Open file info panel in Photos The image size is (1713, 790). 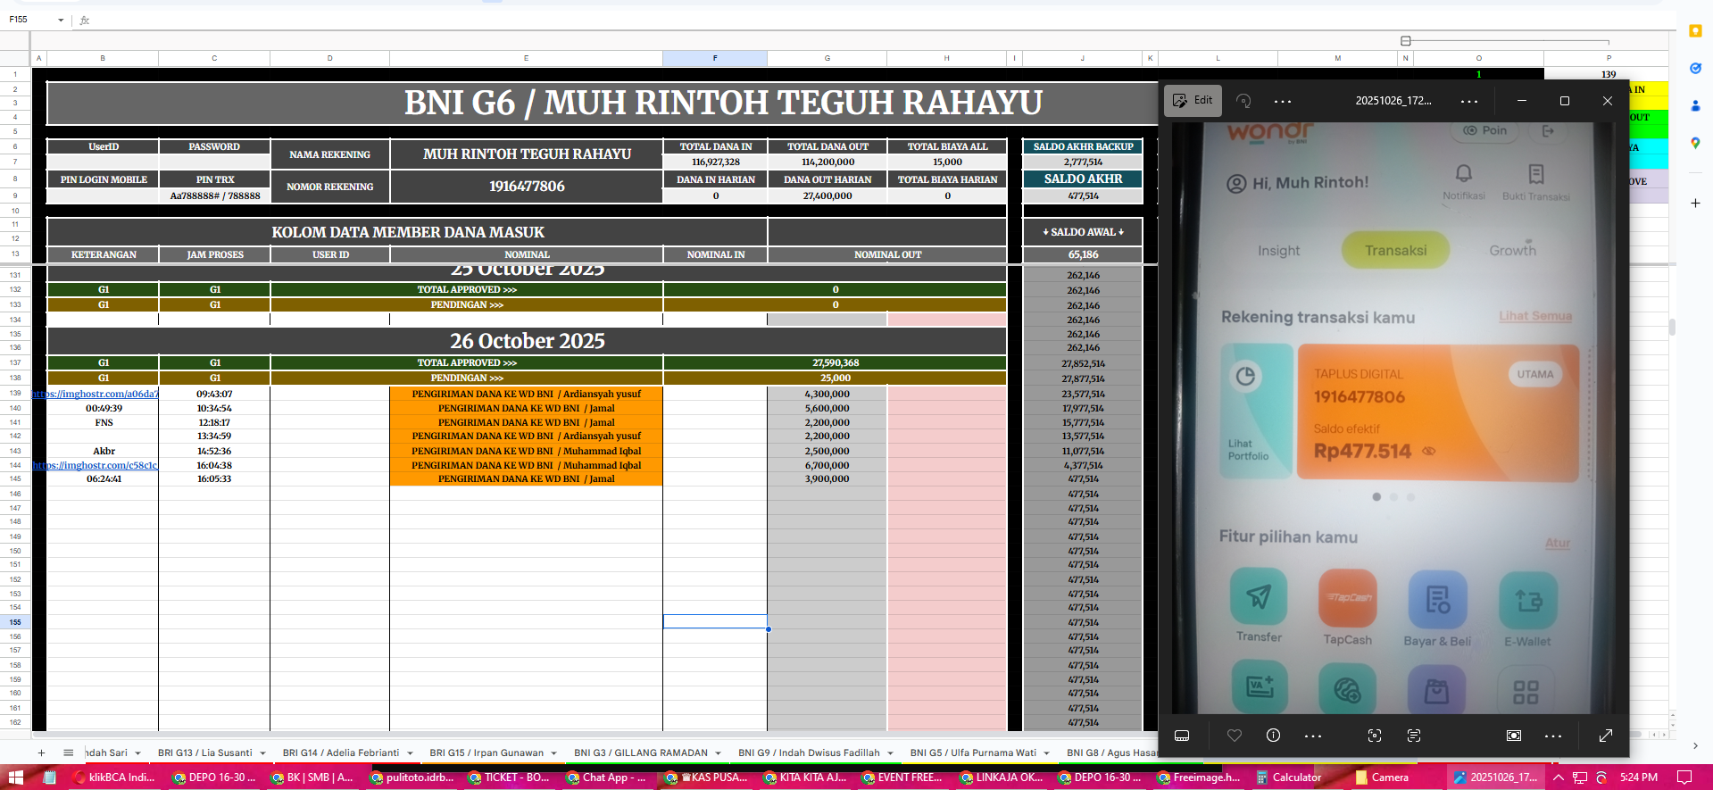click(x=1273, y=736)
